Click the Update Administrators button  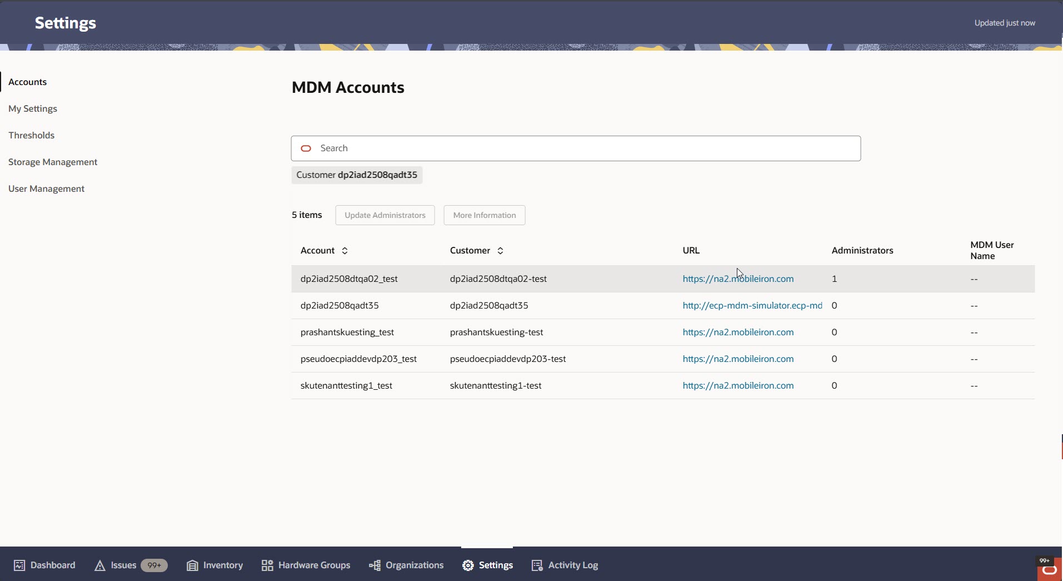coord(385,215)
